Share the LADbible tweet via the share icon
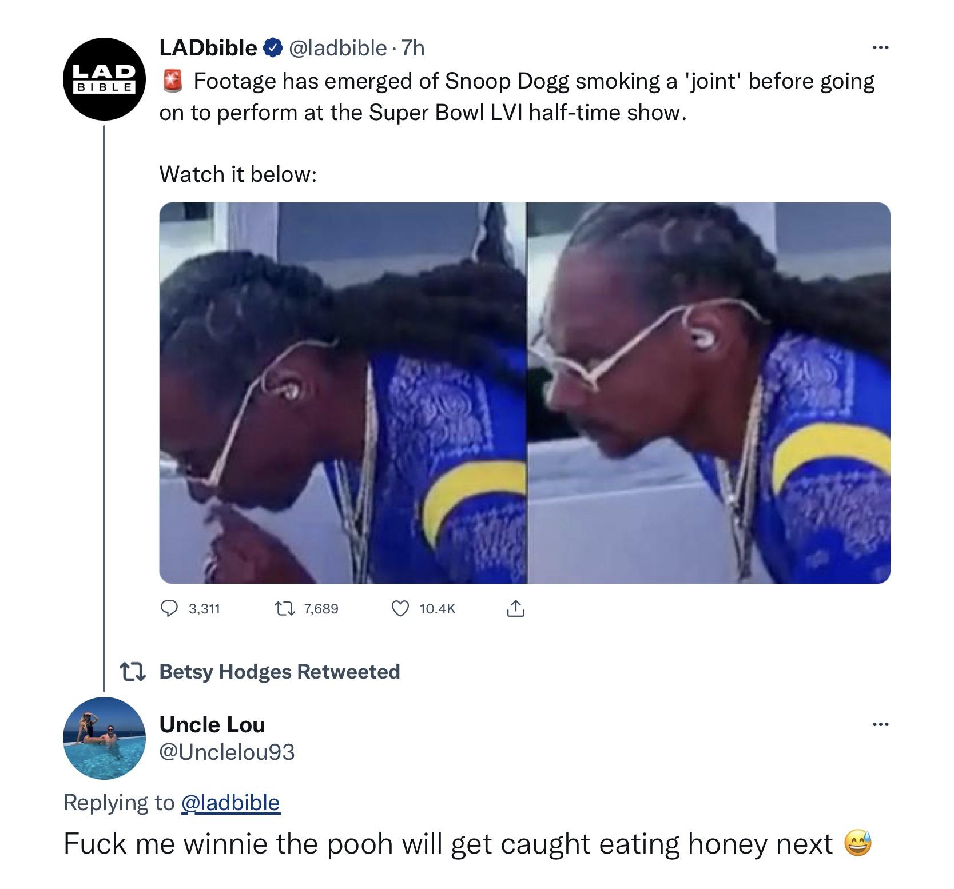Viewport: 954px width, 889px height. pos(515,608)
